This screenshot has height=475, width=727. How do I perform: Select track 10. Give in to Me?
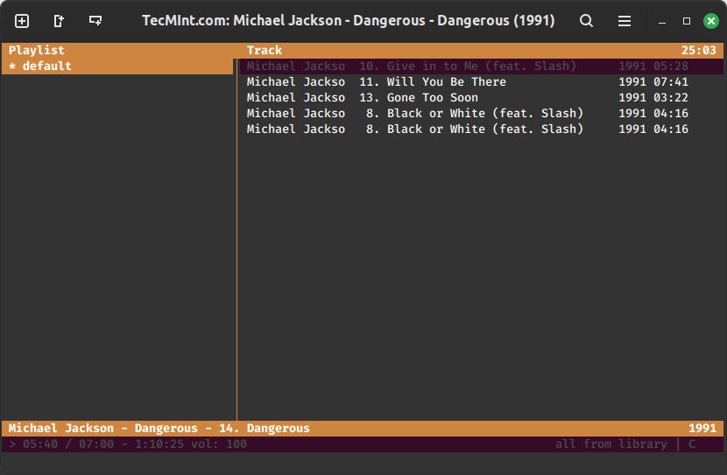coord(481,66)
